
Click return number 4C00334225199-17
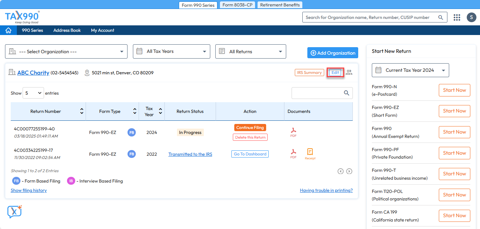pos(33,150)
